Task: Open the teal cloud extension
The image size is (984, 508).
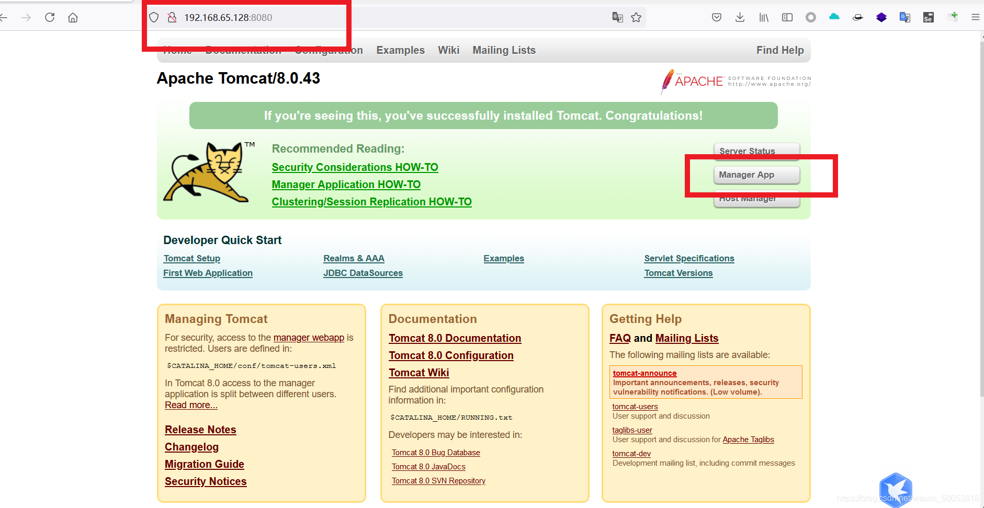Action: click(834, 17)
